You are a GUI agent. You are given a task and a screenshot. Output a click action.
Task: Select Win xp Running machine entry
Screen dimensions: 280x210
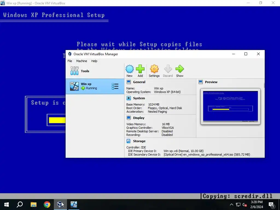[x=95, y=86]
